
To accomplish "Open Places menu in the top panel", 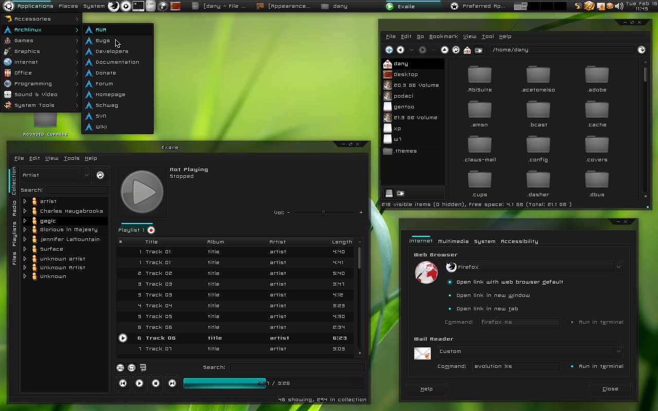I will (x=68, y=6).
